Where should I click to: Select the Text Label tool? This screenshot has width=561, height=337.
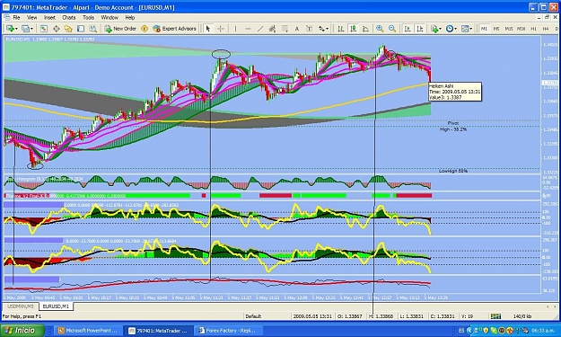click(309, 29)
